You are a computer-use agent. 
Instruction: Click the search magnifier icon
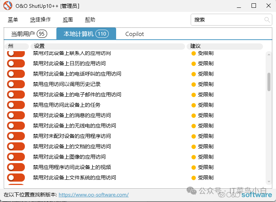click(x=267, y=20)
